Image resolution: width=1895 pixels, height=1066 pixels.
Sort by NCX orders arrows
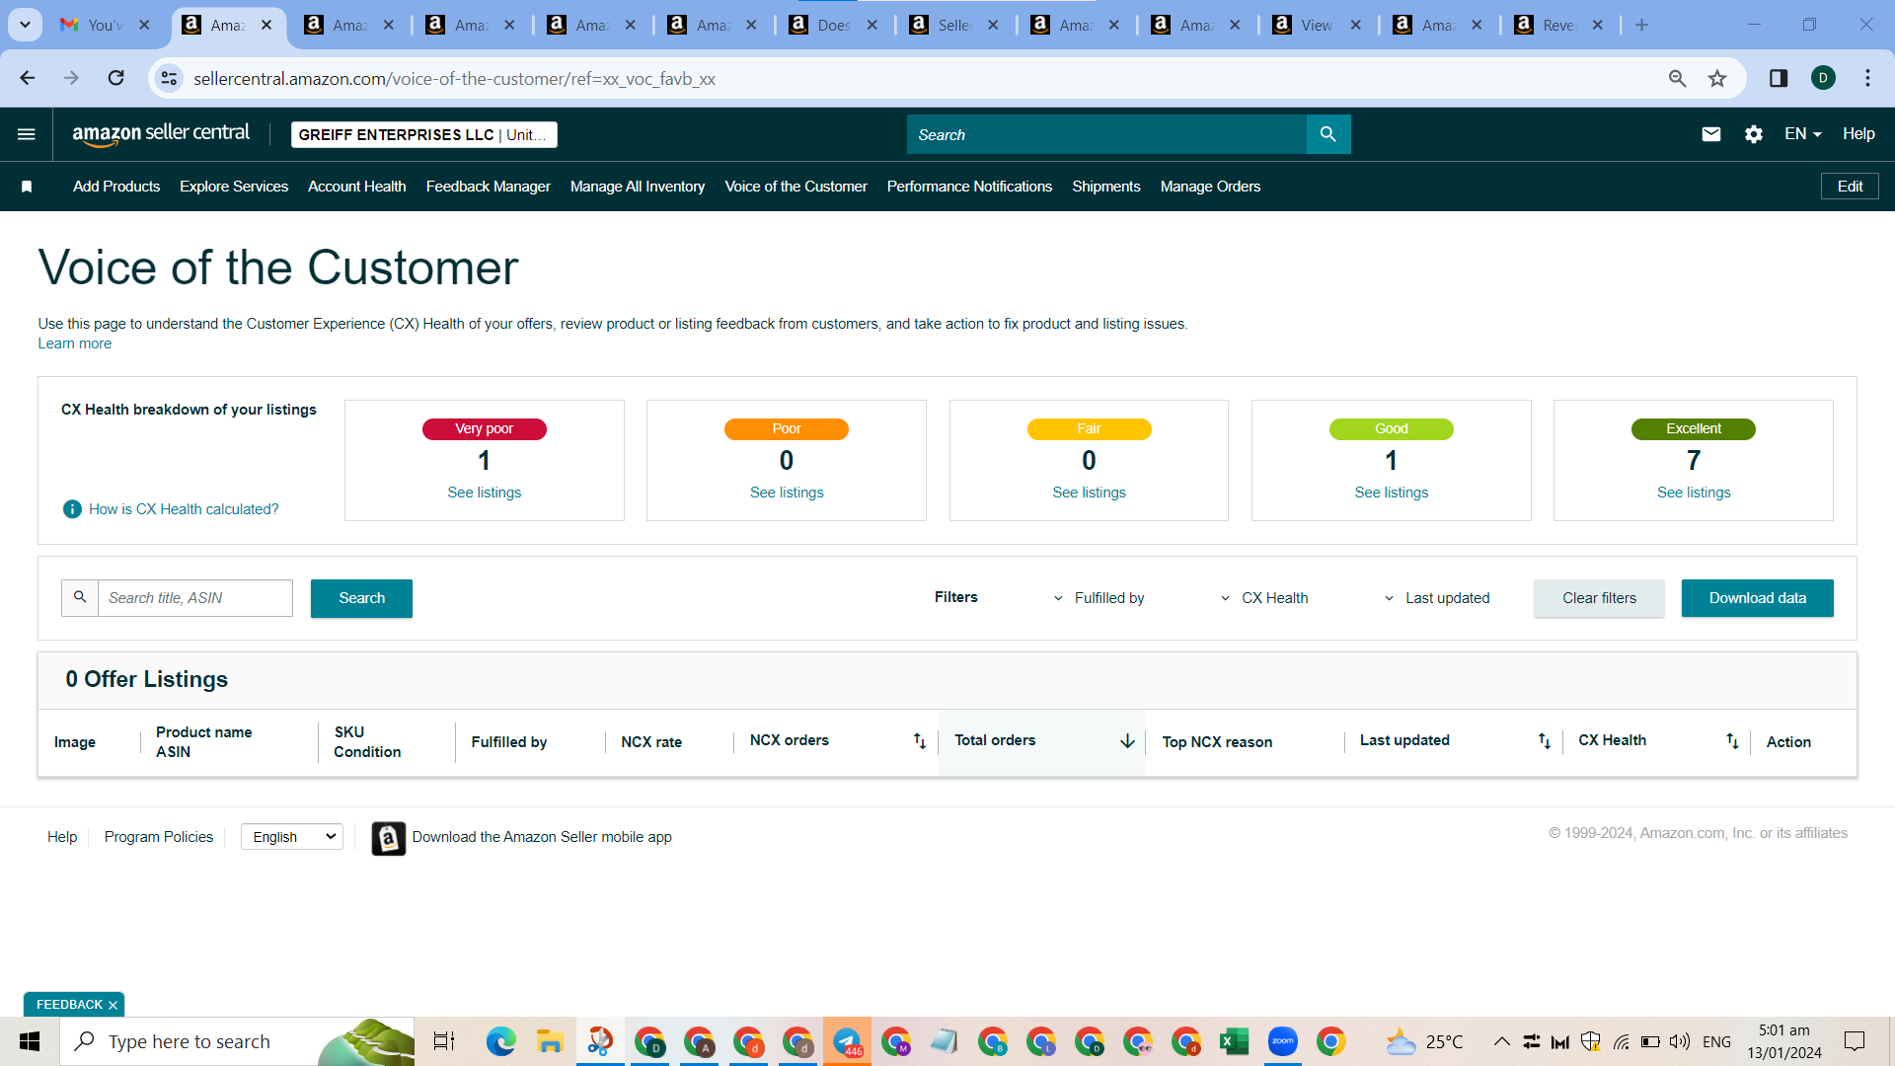tap(919, 741)
